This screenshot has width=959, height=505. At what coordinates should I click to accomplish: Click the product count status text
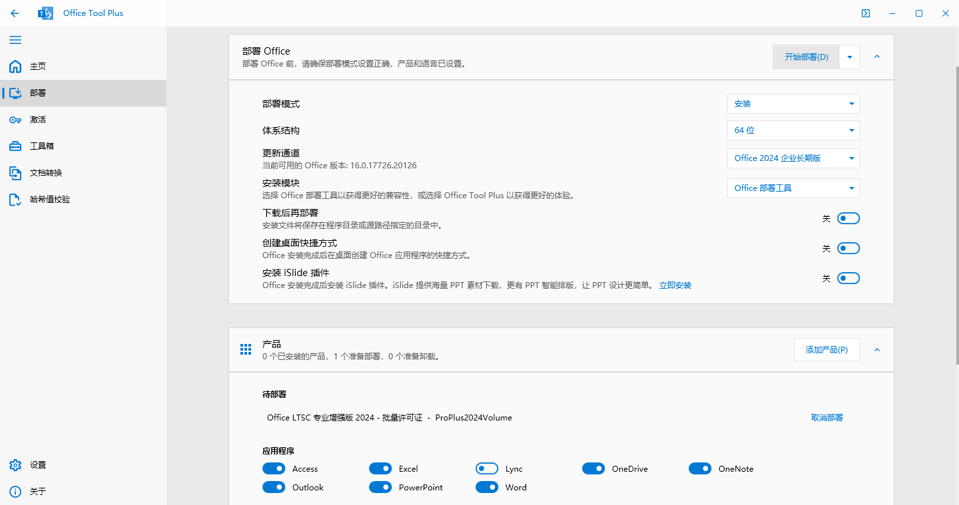(351, 357)
